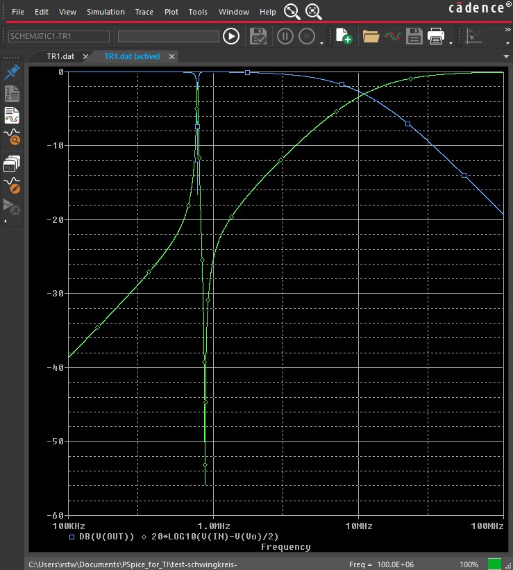Open file with folder icon
Image resolution: width=513 pixels, height=570 pixels.
[x=371, y=36]
